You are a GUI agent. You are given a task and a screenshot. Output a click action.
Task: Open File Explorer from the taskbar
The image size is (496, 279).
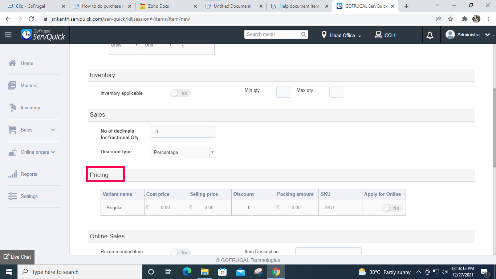tap(205, 272)
